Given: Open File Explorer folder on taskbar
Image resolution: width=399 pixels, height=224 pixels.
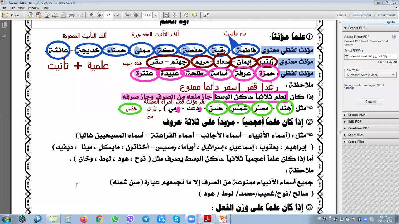Looking at the screenshot, I should pos(53,219).
